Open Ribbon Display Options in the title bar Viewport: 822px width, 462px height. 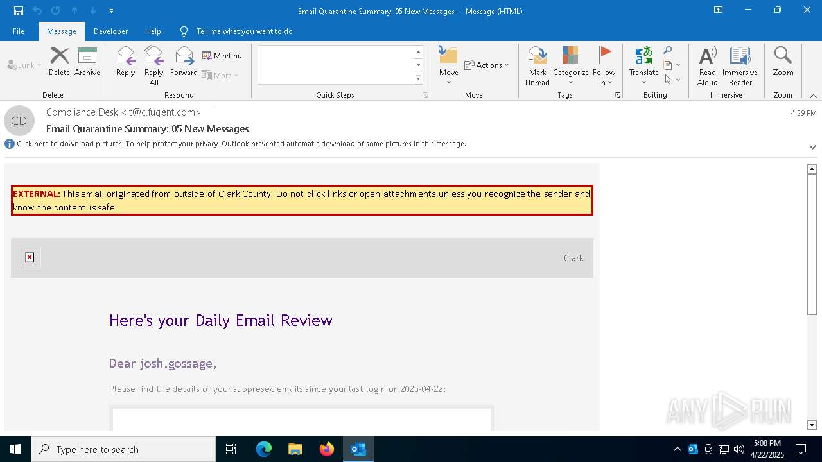pyautogui.click(x=718, y=10)
